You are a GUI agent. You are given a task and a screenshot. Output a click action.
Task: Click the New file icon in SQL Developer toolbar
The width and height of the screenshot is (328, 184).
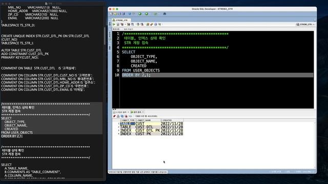click(112, 14)
